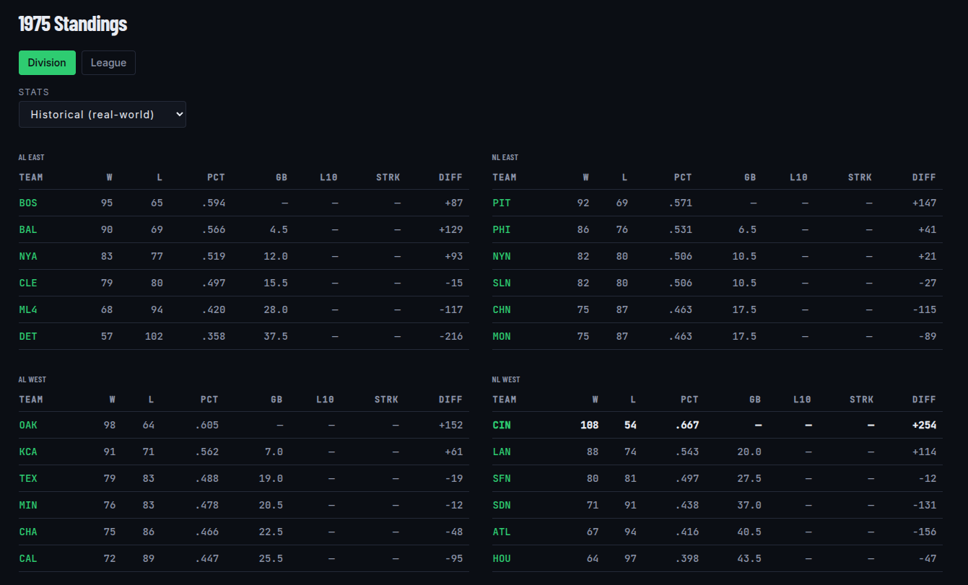
Task: Click Pittsburgh's .571 winning percentage
Action: pyautogui.click(x=680, y=203)
